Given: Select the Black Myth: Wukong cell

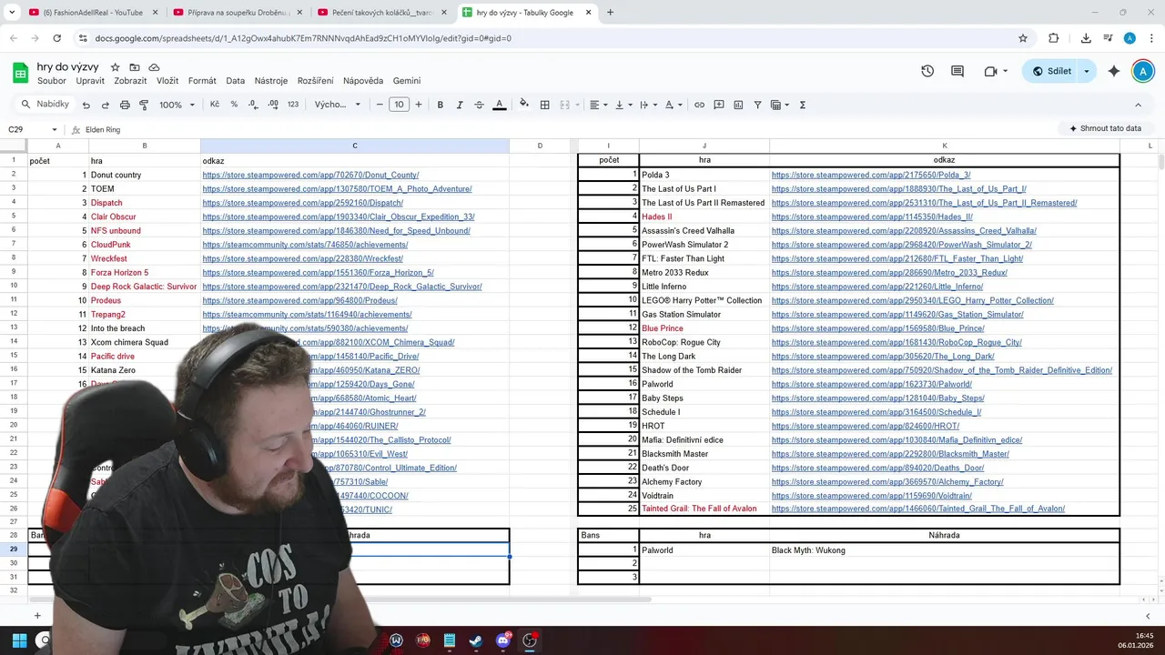Looking at the screenshot, I should pyautogui.click(x=944, y=550).
